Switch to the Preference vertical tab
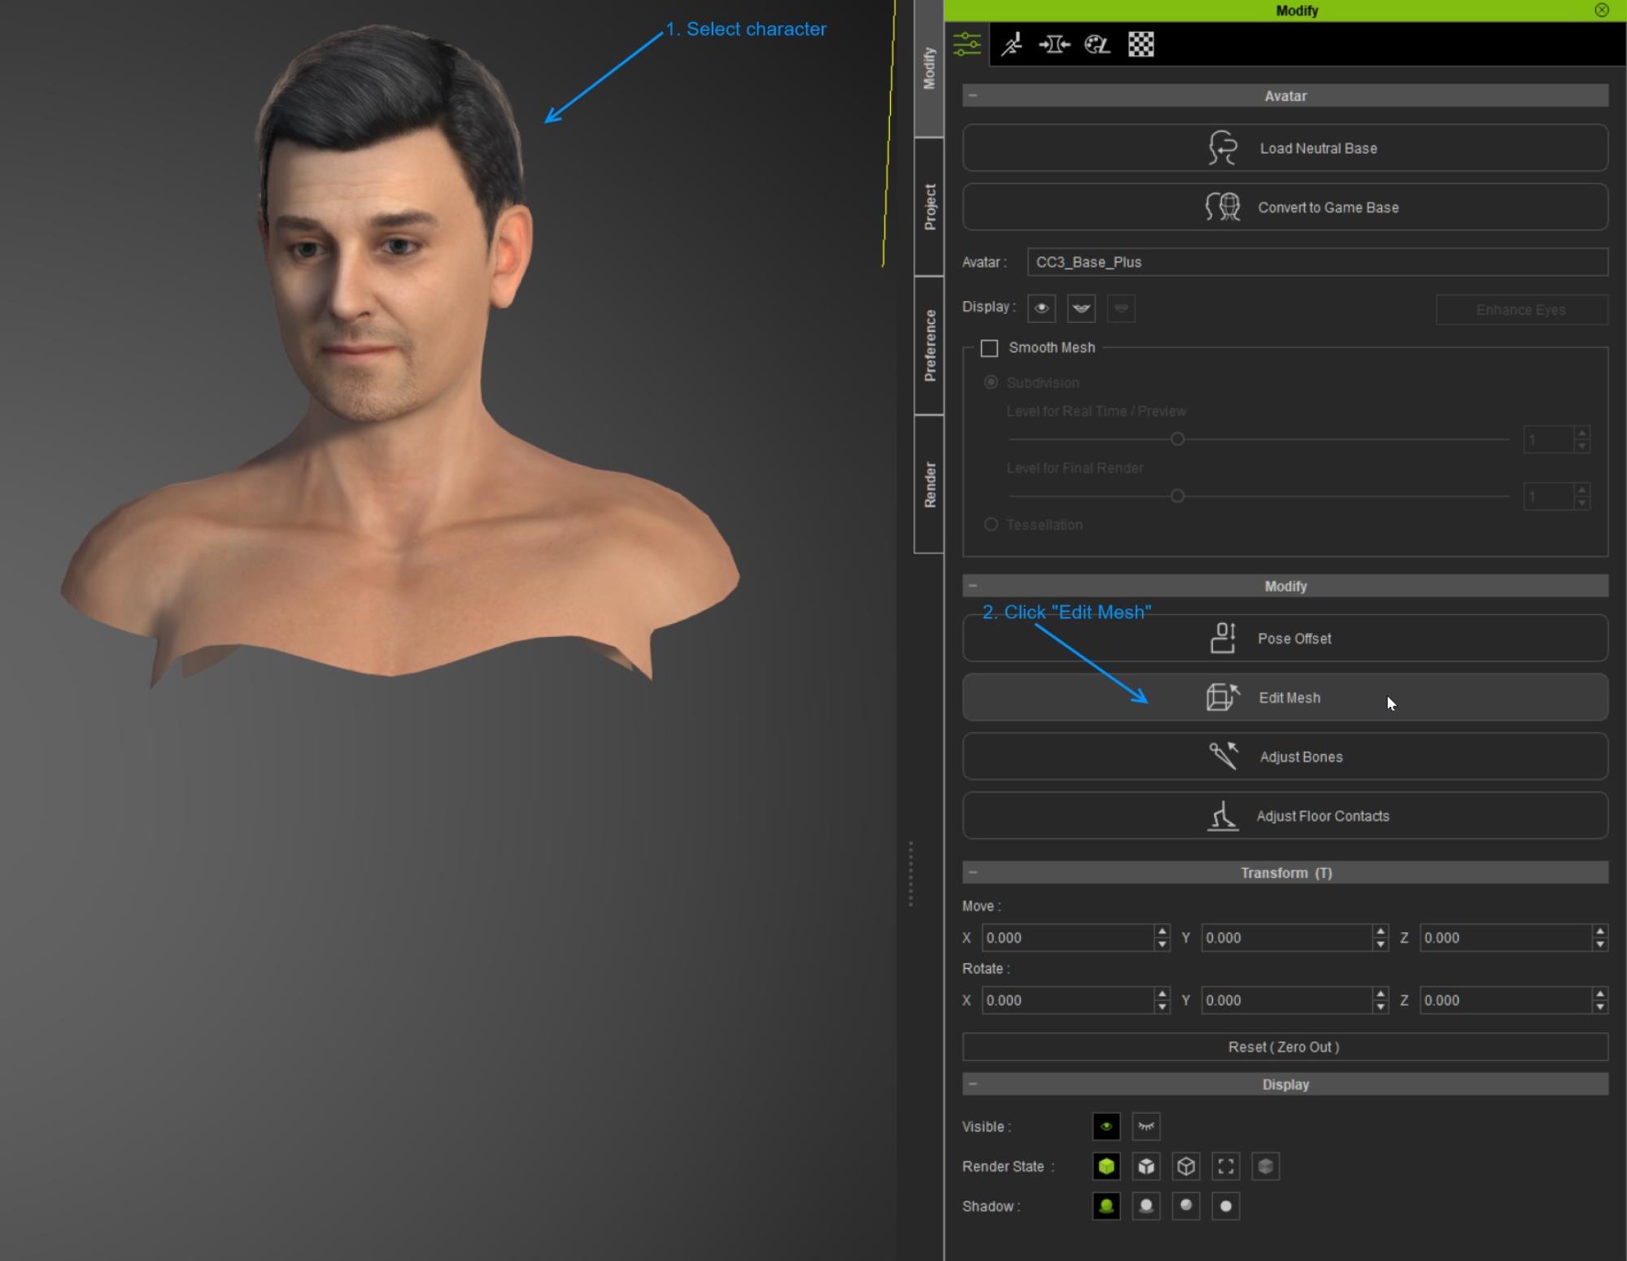This screenshot has height=1261, width=1627. coord(929,346)
